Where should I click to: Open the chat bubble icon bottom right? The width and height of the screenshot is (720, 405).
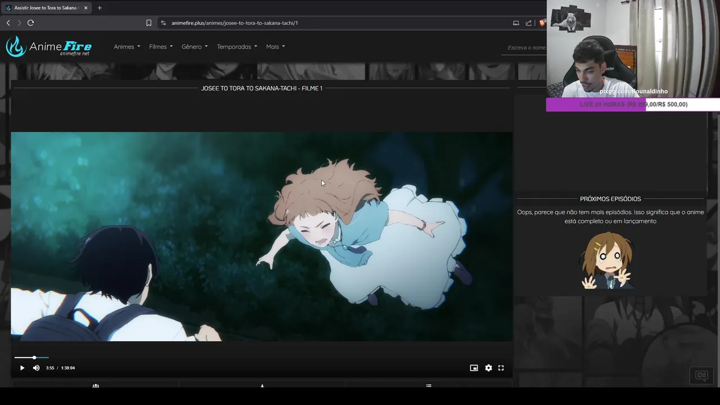[x=701, y=376]
